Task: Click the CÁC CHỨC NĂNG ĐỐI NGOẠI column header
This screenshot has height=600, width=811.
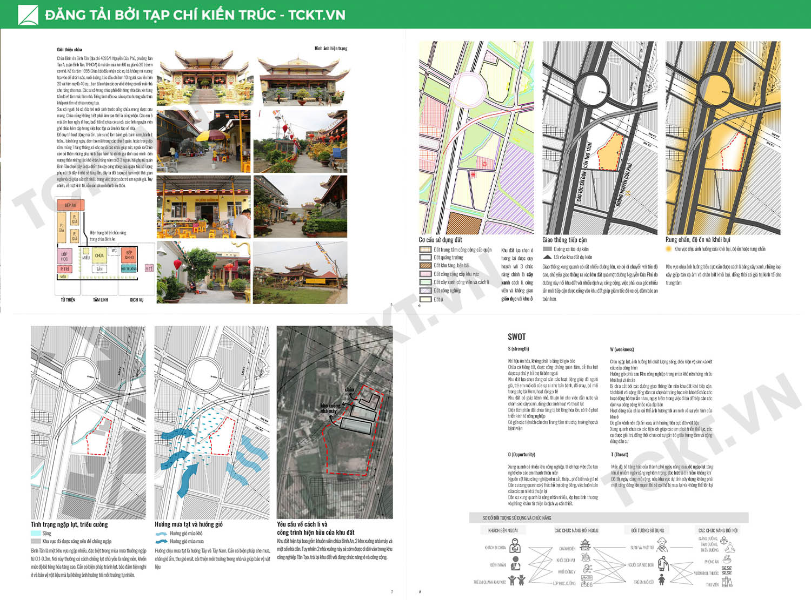Action: pos(576,530)
